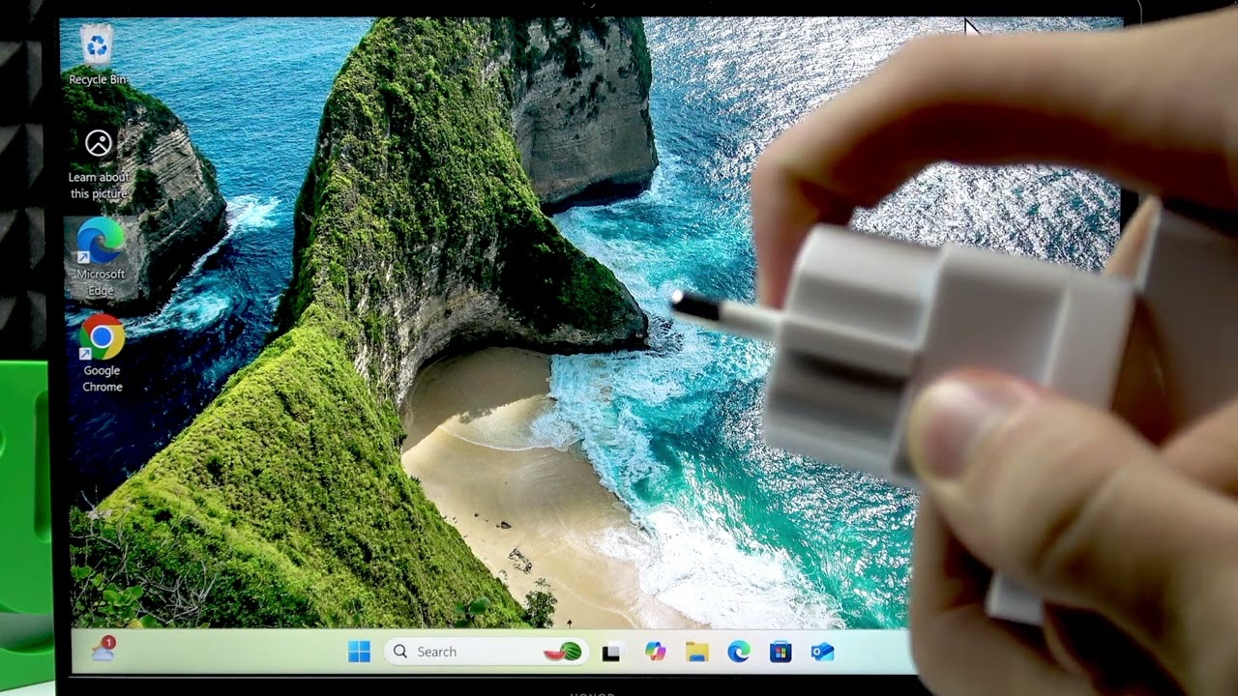Viewport: 1238px width, 696px height.
Task: Launch Microsoft Edge from the taskbar
Action: tap(739, 652)
